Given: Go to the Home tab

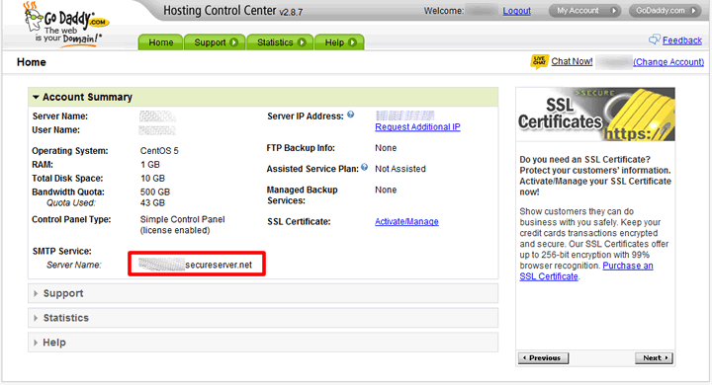Looking at the screenshot, I should pyautogui.click(x=161, y=42).
